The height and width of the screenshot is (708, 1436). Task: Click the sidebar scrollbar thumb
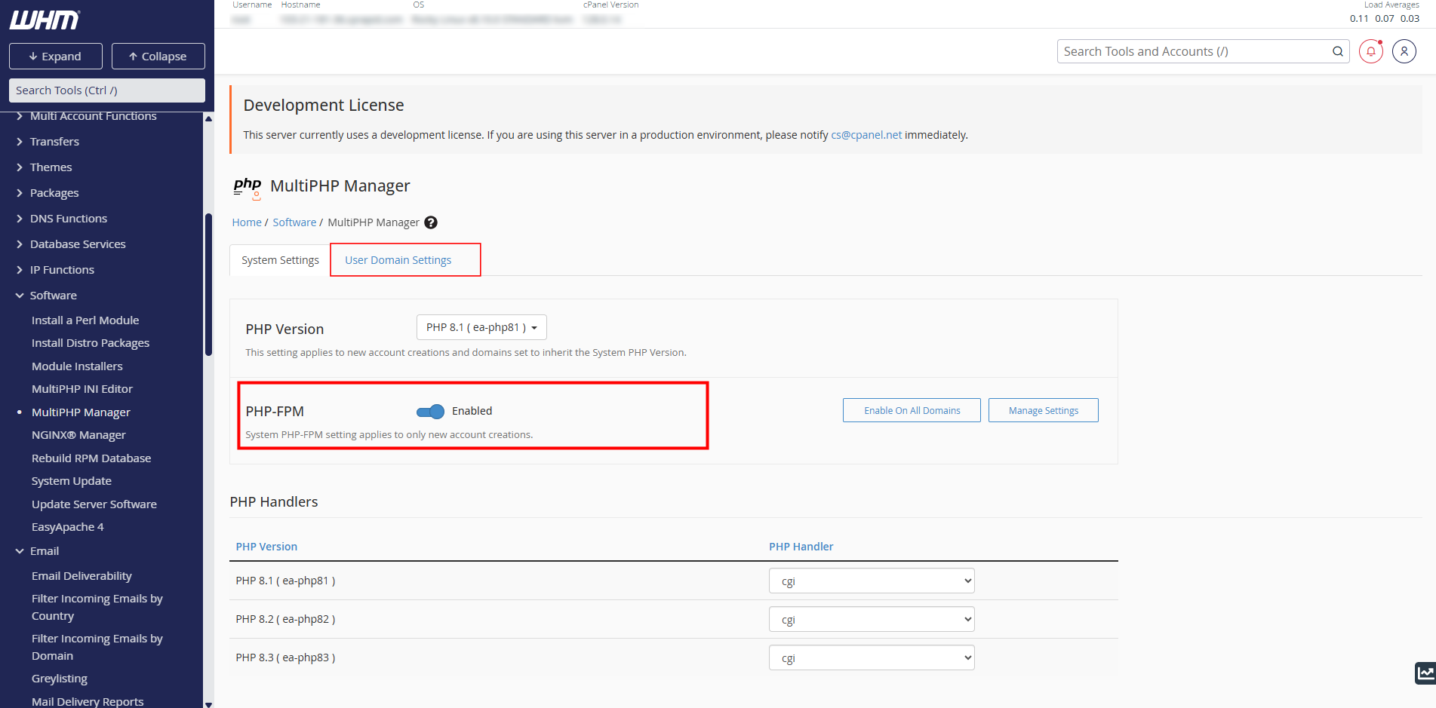tap(208, 285)
